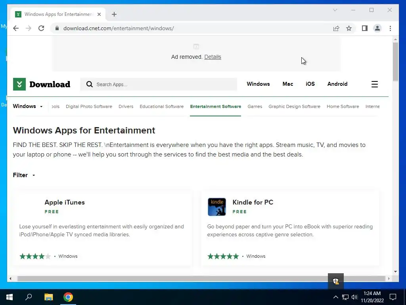406x305 pixels.
Task: Share this page using the share icon
Action: 336,28
